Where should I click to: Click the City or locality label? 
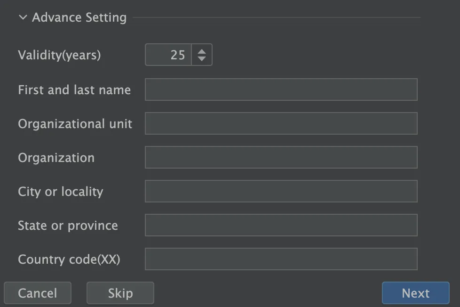coord(60,192)
